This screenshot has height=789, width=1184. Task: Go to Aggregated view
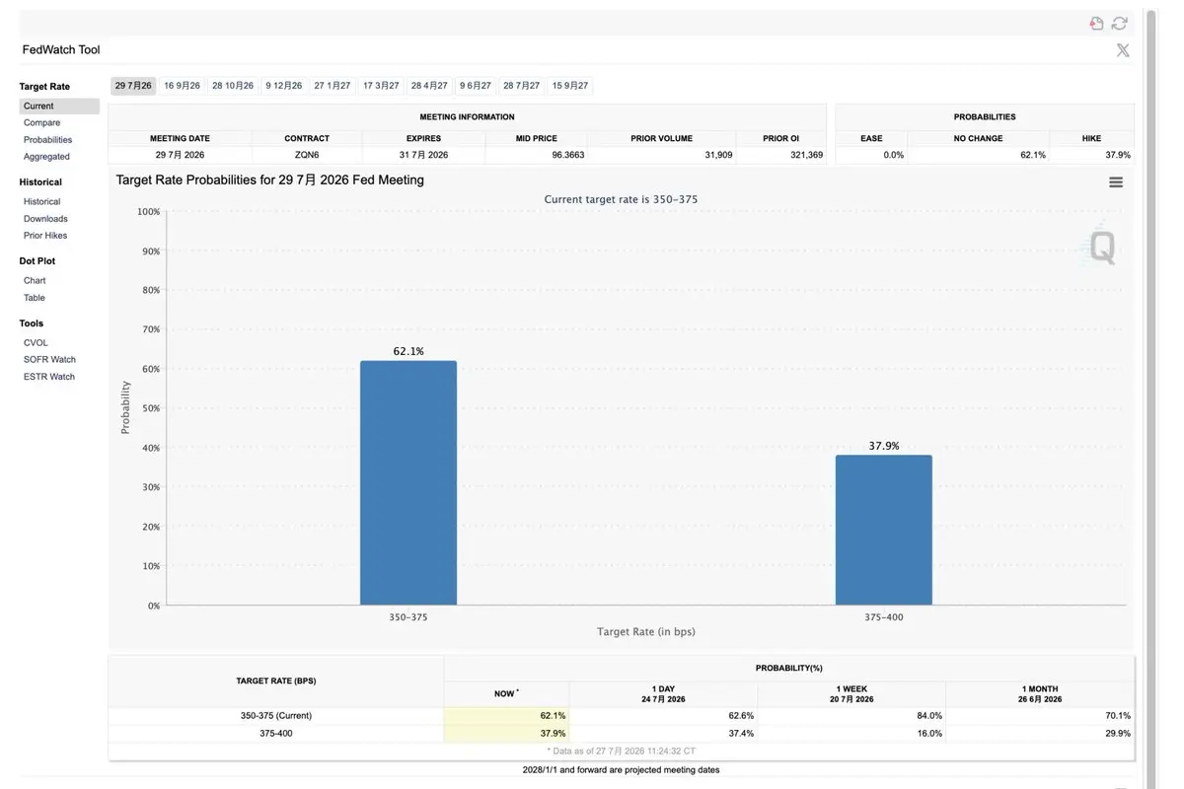coord(47,157)
